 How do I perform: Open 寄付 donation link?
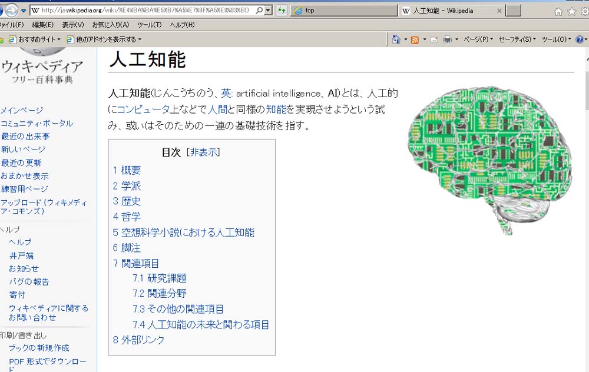tap(17, 295)
